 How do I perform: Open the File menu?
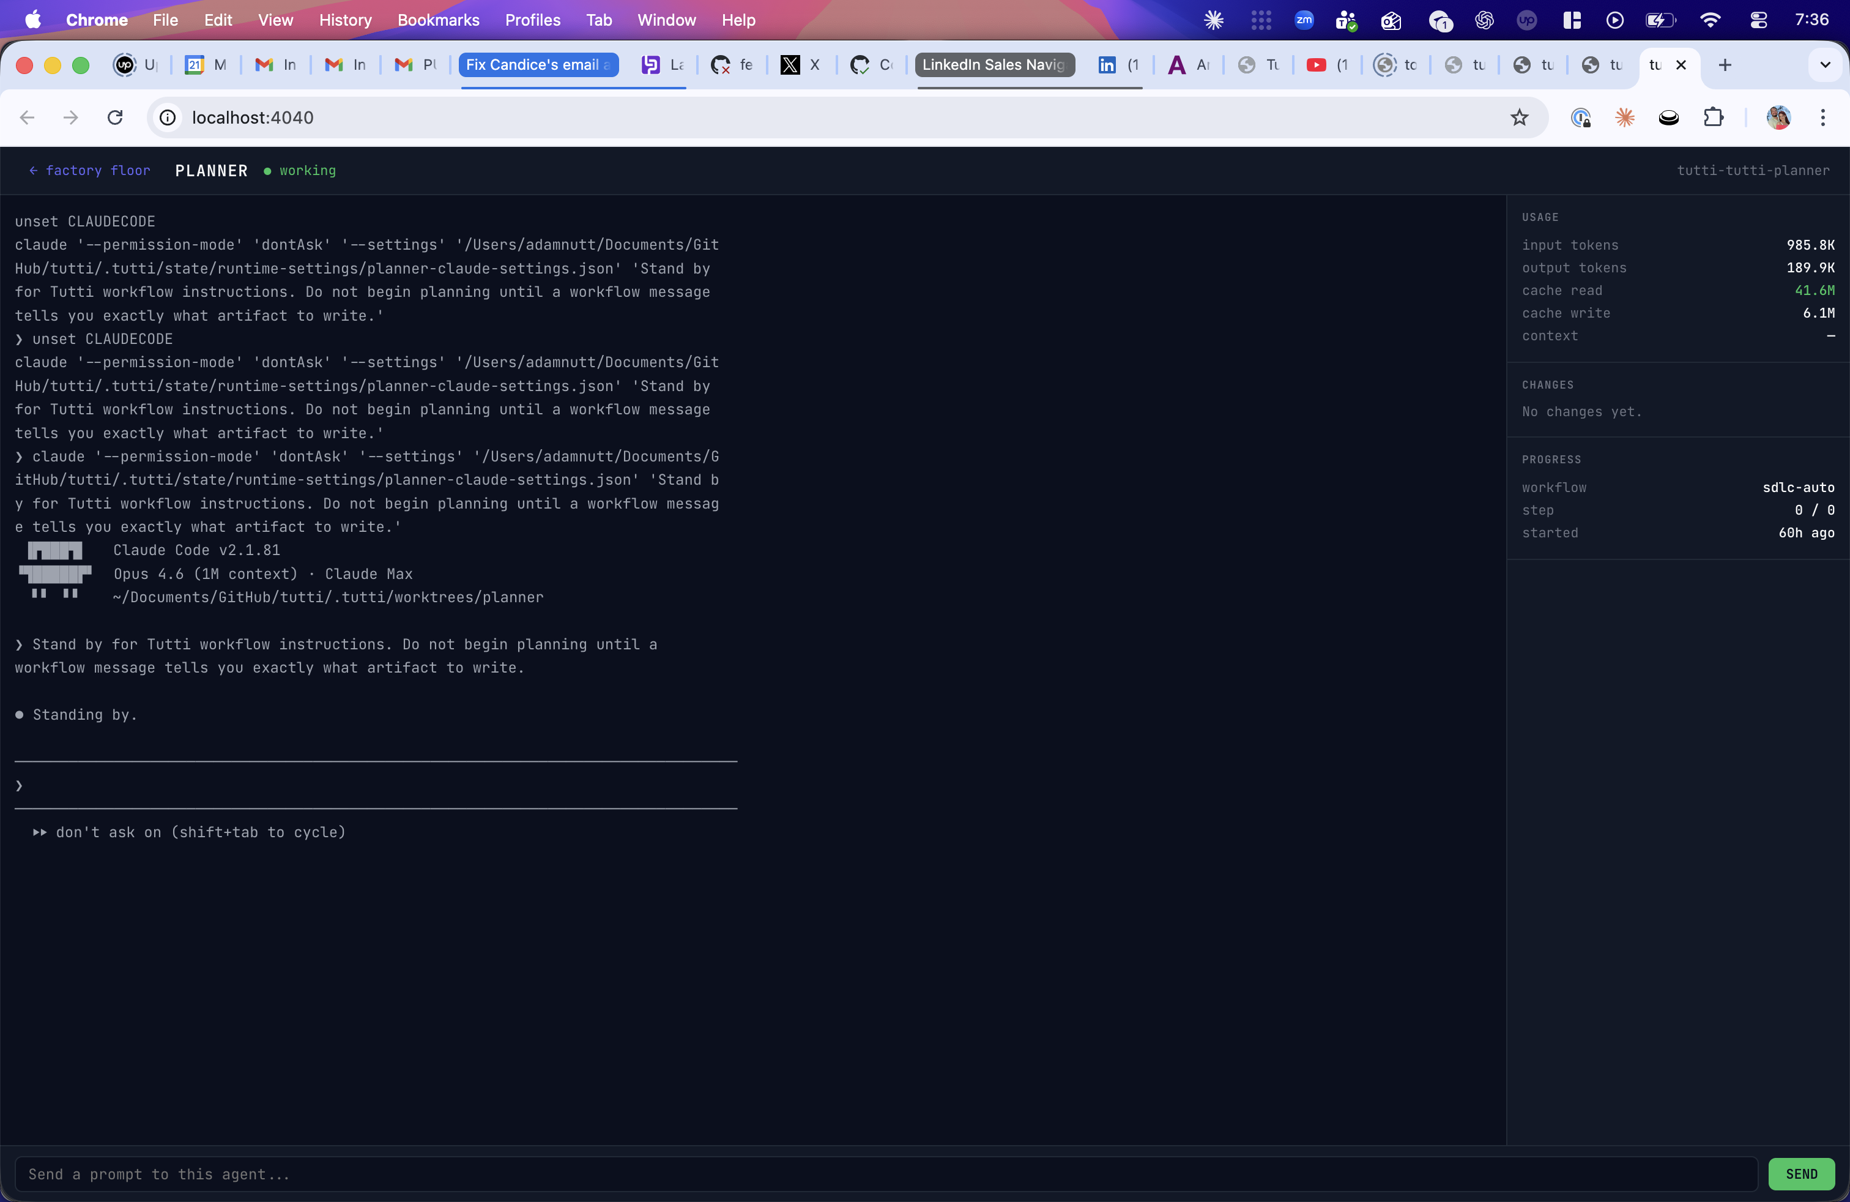[165, 20]
